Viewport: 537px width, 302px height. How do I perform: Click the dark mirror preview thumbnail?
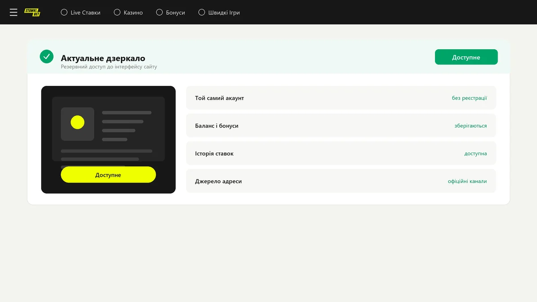pos(108,140)
